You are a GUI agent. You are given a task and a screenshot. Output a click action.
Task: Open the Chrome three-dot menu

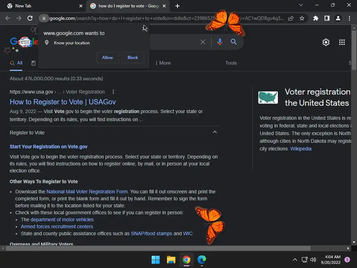point(349,18)
